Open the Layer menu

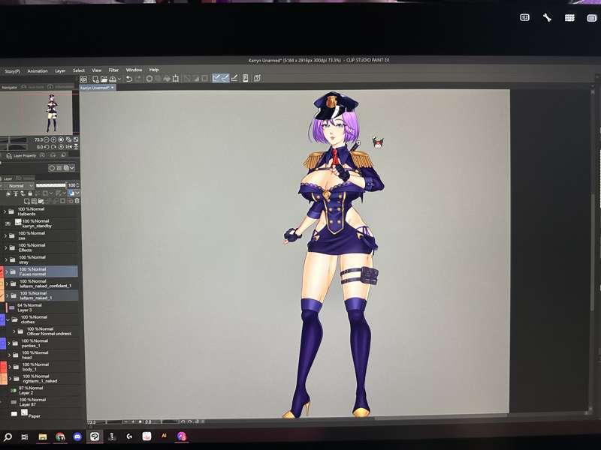[60, 70]
